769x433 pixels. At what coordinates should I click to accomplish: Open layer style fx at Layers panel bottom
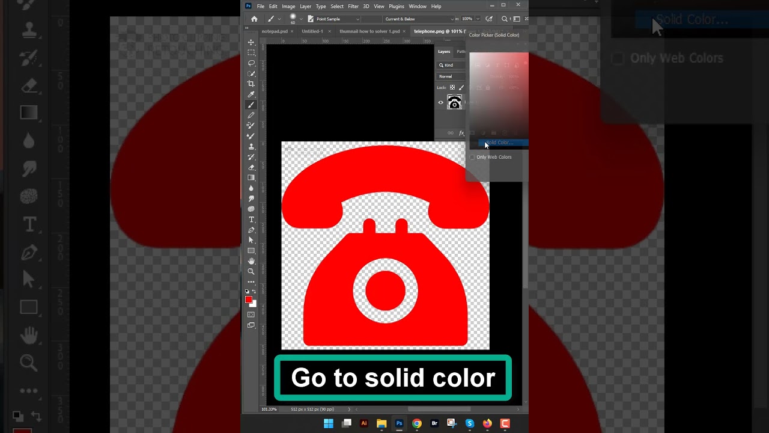[x=461, y=133]
